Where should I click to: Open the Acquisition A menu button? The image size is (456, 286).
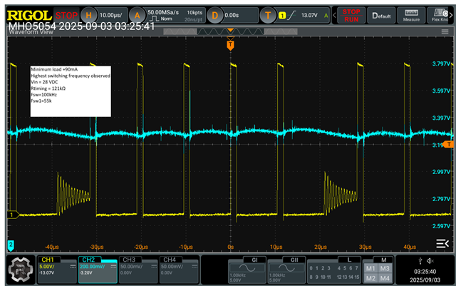pos(137,15)
